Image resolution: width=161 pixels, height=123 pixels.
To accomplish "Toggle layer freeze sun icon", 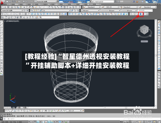I will pyautogui.click(x=36, y=11).
